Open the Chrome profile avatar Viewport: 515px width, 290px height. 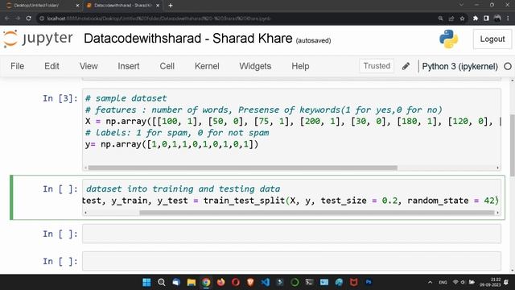497,19
